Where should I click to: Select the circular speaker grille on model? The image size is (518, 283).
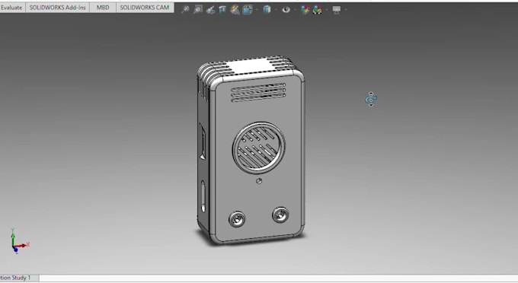pos(259,148)
